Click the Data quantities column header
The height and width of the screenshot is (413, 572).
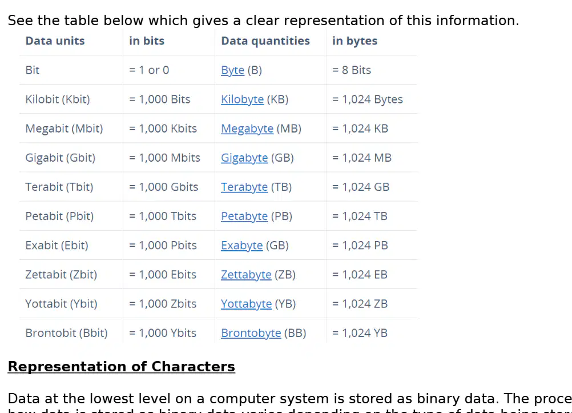coord(265,41)
